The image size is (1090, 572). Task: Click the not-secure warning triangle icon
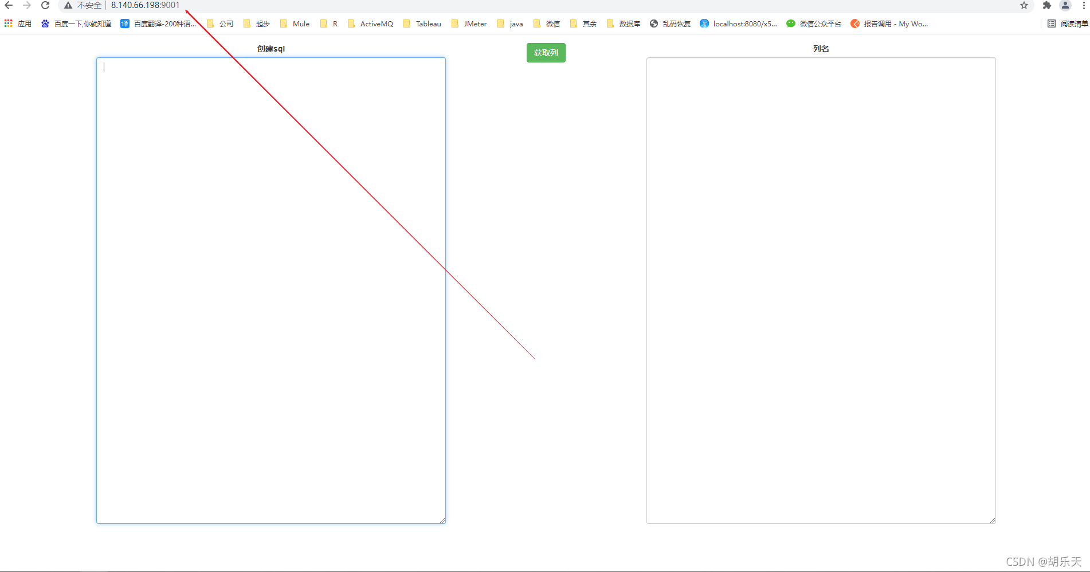click(68, 5)
